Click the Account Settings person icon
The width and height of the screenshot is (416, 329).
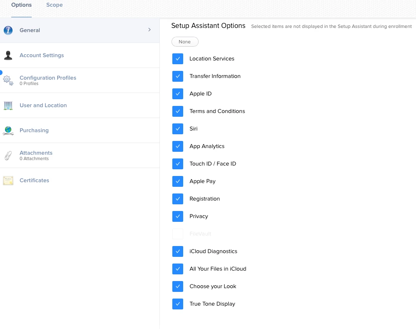8,55
